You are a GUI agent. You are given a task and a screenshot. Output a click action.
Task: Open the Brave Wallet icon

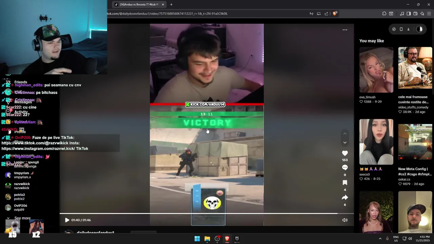(x=415, y=14)
